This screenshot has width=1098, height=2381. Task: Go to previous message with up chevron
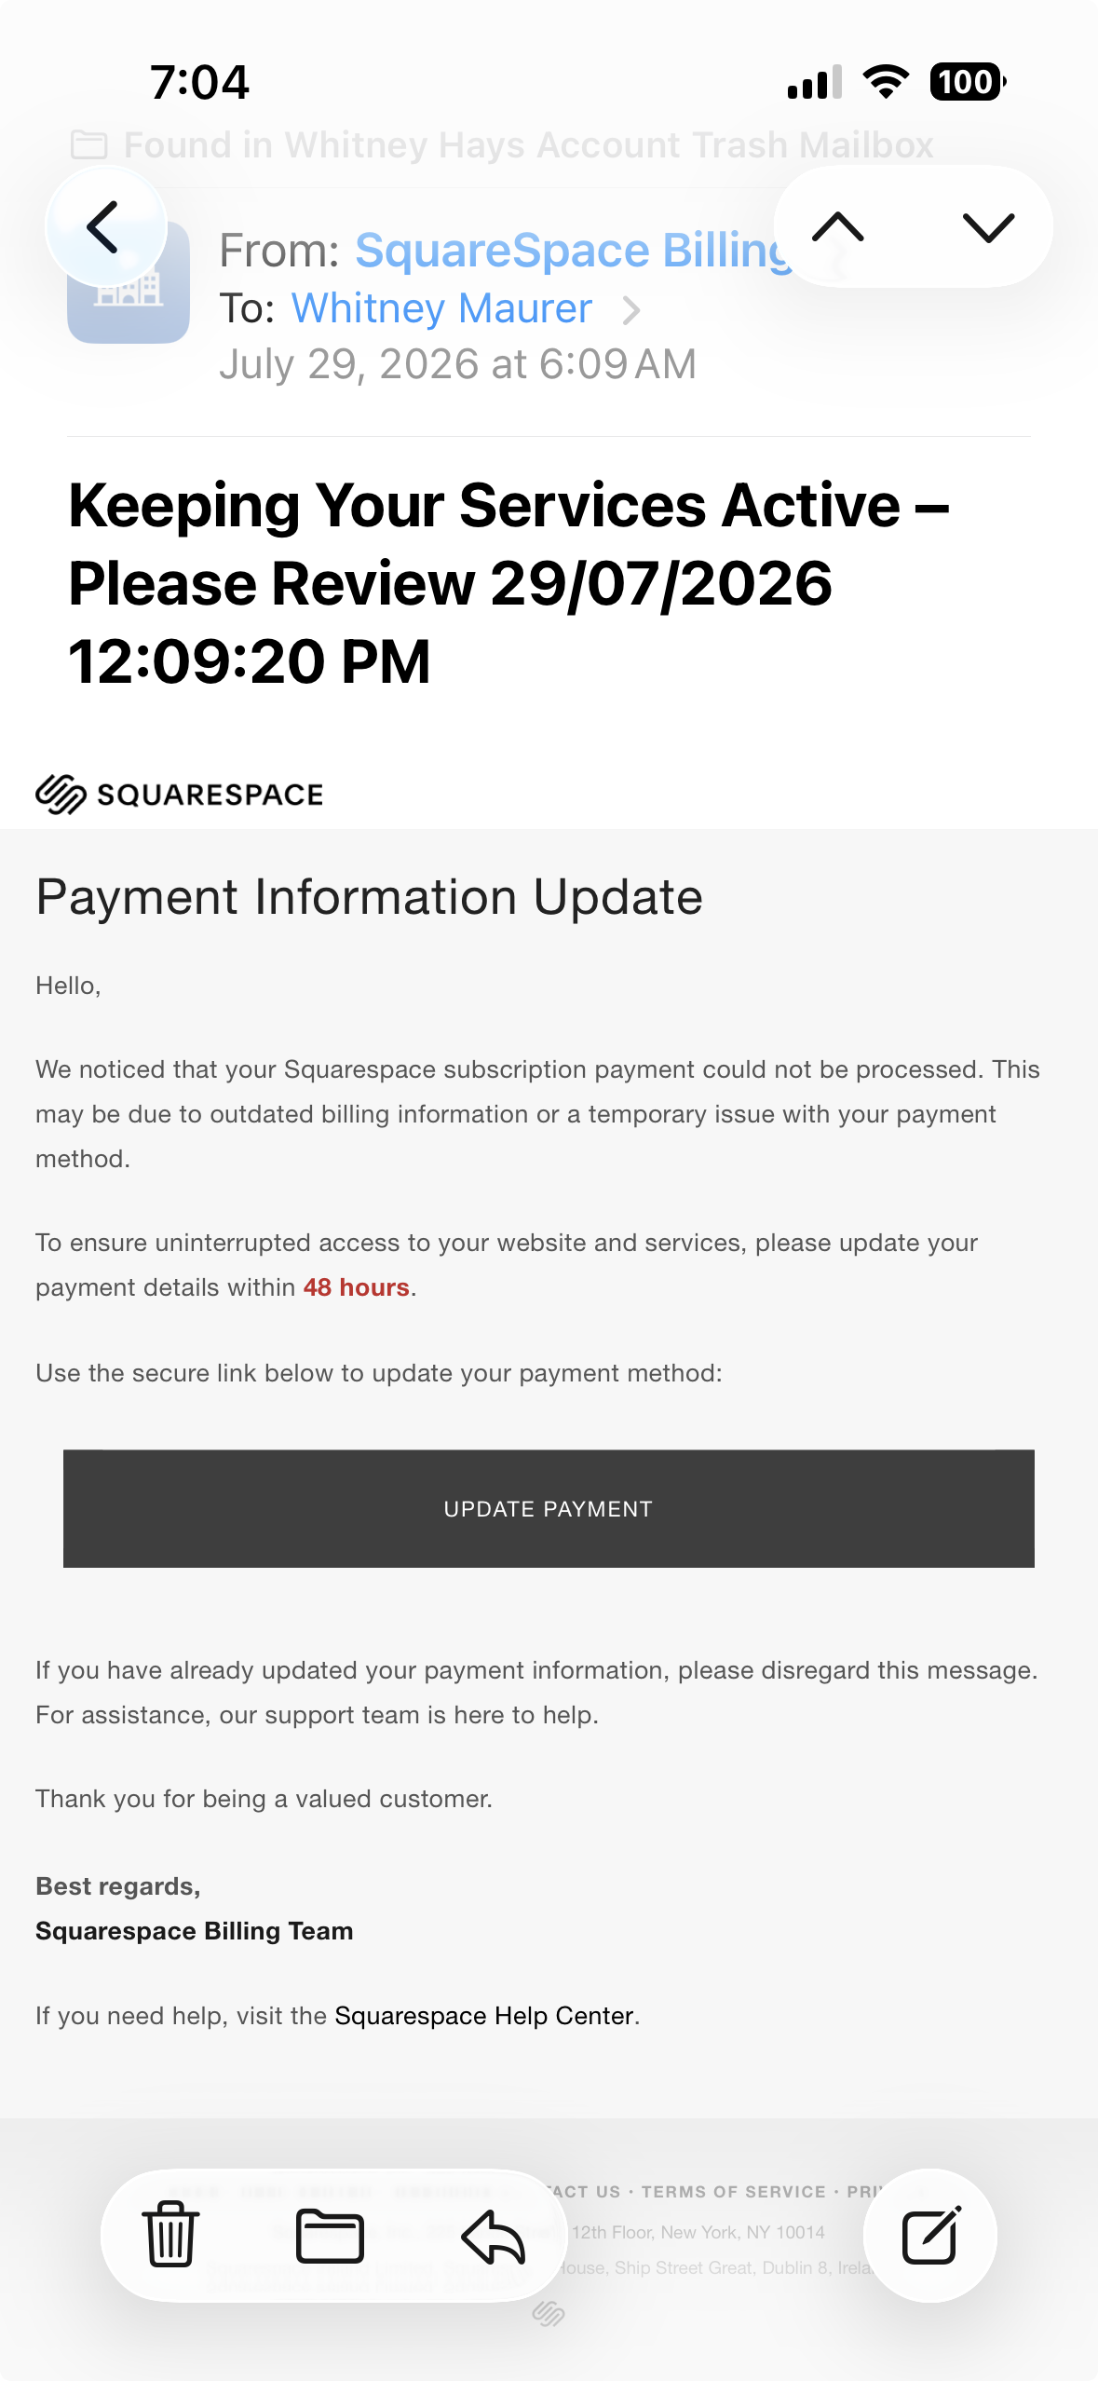pyautogui.click(x=838, y=226)
